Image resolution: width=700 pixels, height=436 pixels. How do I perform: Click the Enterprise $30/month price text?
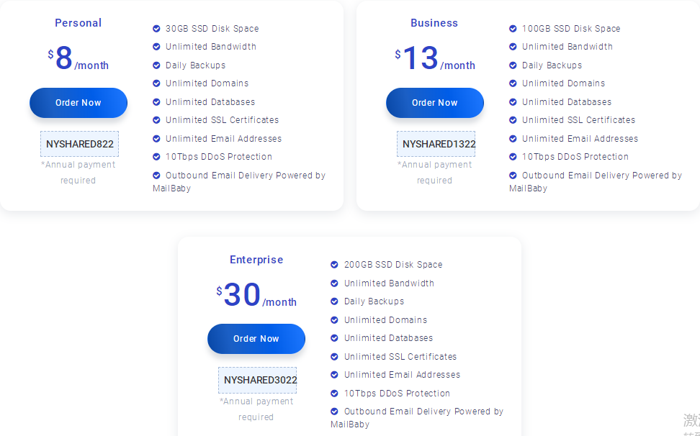pyautogui.click(x=256, y=296)
